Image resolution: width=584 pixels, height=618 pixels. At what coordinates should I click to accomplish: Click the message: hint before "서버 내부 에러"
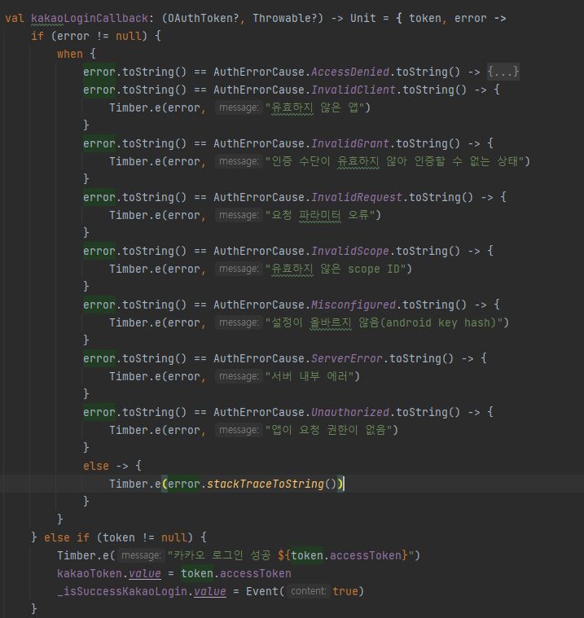[x=239, y=376]
